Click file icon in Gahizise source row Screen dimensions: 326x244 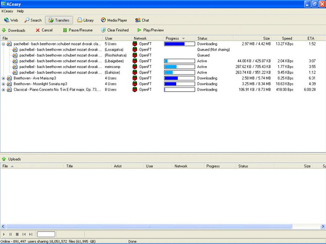[15, 72]
